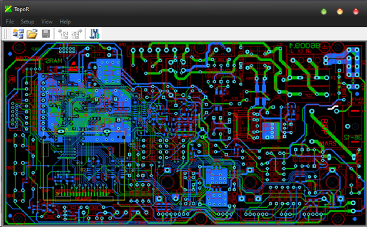Open the Setup menu

28,22
